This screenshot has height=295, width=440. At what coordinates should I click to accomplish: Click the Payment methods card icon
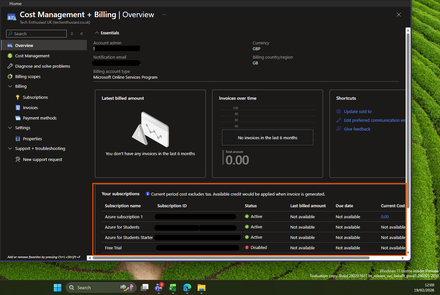point(18,118)
